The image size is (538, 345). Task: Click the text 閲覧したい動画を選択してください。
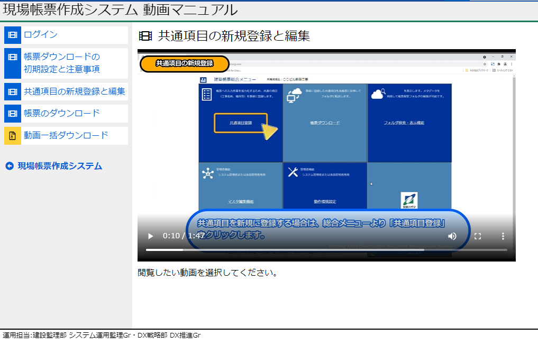coord(208,273)
